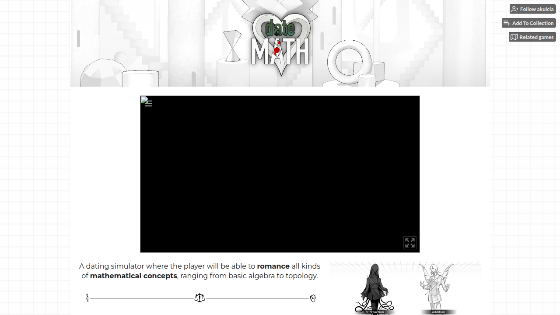Follow akuicia
The image size is (560, 315).
[532, 9]
